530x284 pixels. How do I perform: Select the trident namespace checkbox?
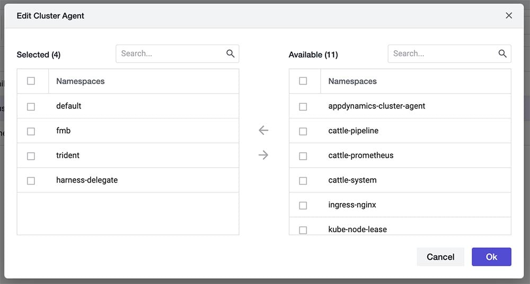(31, 156)
